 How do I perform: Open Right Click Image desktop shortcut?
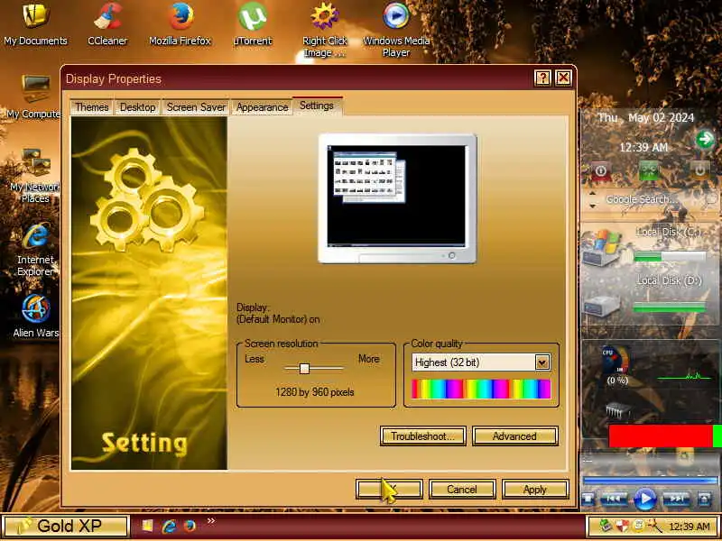[x=325, y=31]
